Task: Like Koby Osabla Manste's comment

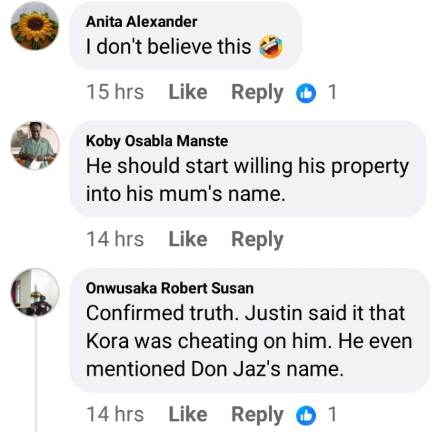Action: click(x=188, y=239)
